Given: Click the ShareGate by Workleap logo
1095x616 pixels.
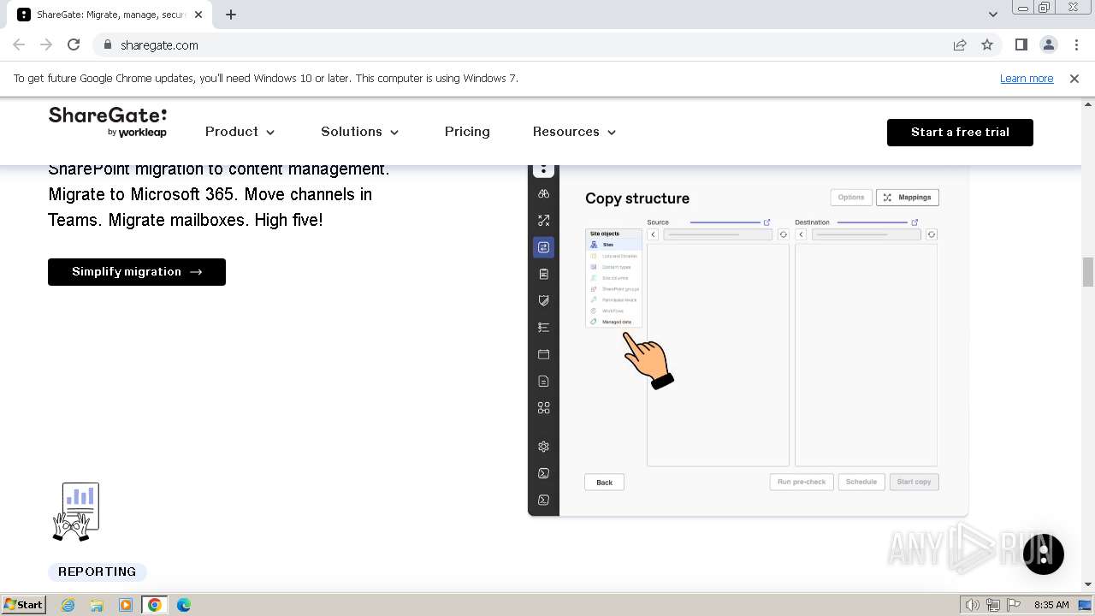Looking at the screenshot, I should (x=108, y=121).
